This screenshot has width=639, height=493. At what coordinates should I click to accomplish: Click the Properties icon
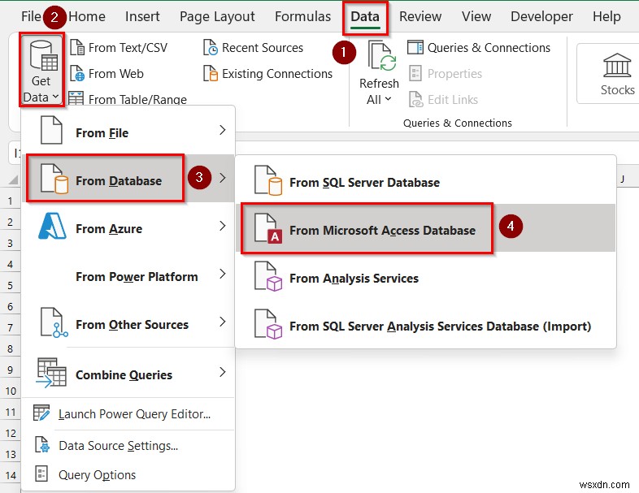(x=415, y=74)
